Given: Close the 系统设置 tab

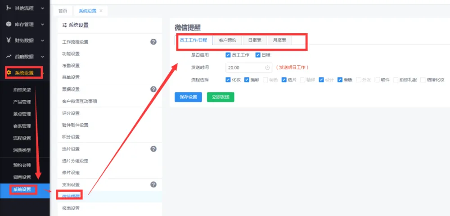Looking at the screenshot, I should pyautogui.click(x=101, y=10).
